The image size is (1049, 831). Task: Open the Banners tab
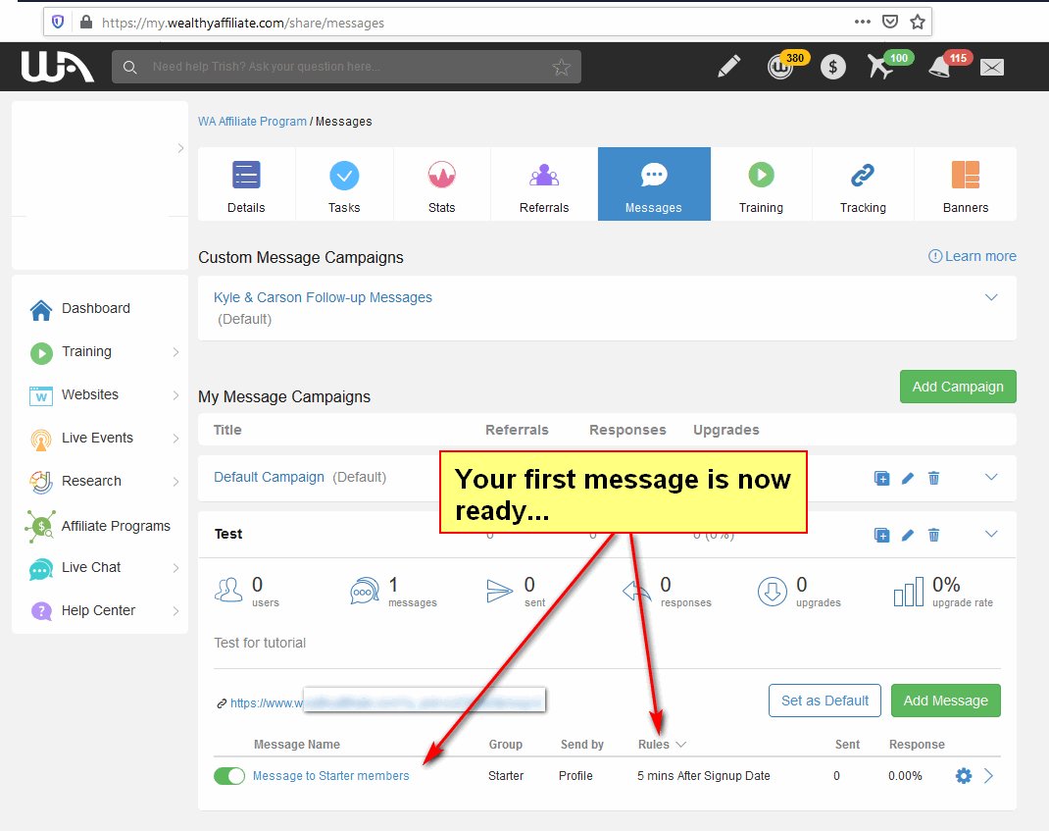[966, 184]
